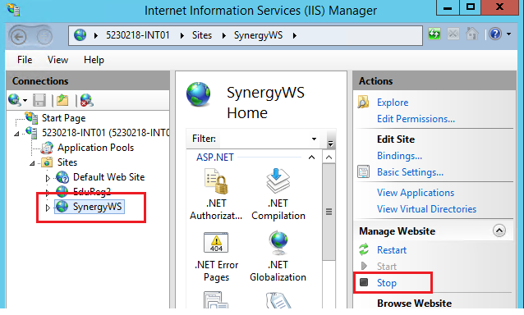Collapse the 5230218-INT01 server node
The image size is (524, 315).
click(16, 134)
